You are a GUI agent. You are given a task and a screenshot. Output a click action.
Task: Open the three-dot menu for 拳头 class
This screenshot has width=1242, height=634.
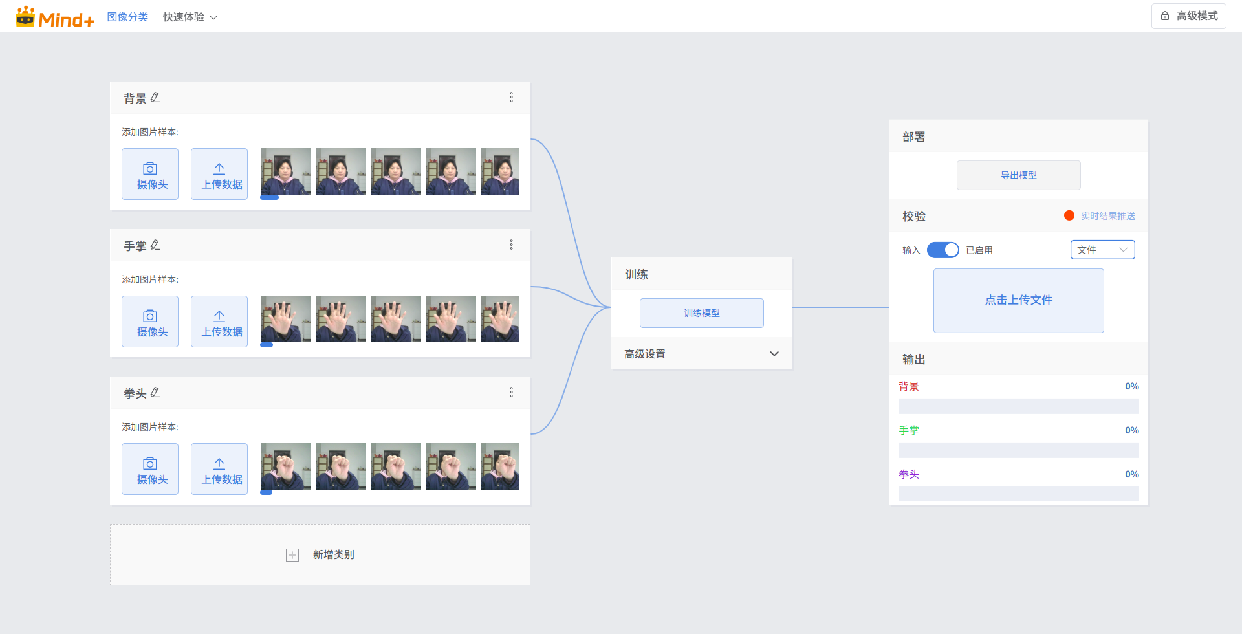tap(511, 392)
